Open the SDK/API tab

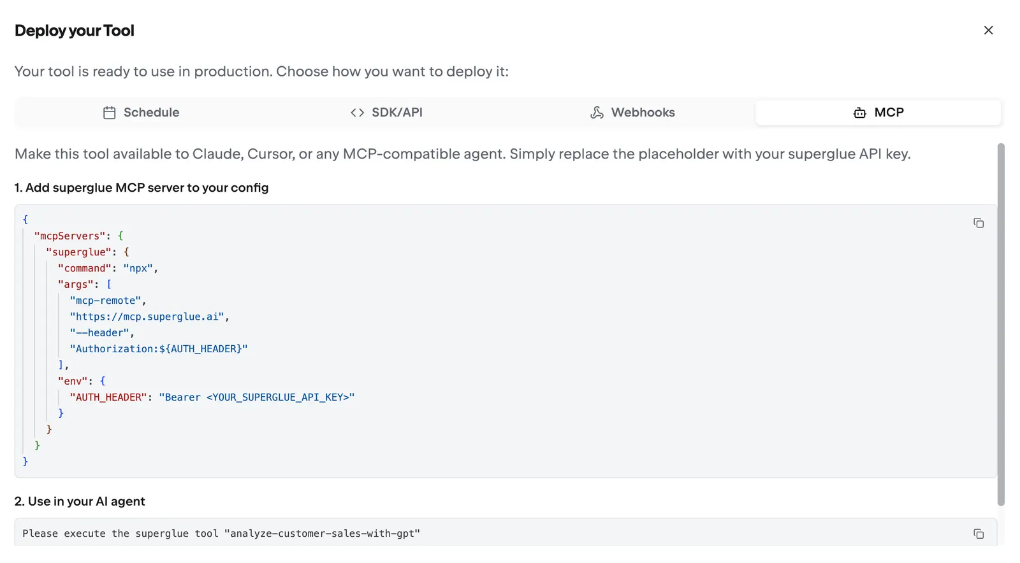pos(386,113)
